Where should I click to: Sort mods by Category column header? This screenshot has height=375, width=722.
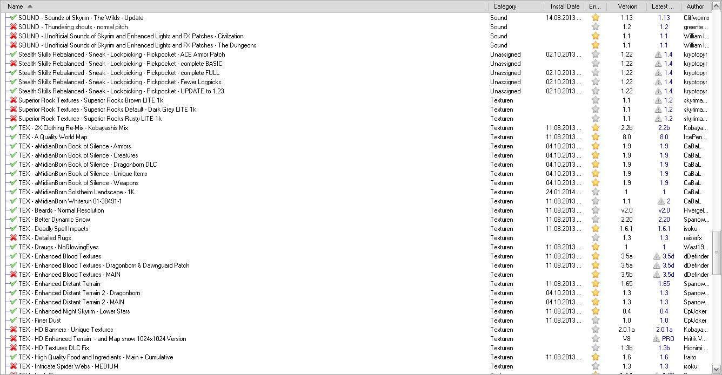point(505,6)
